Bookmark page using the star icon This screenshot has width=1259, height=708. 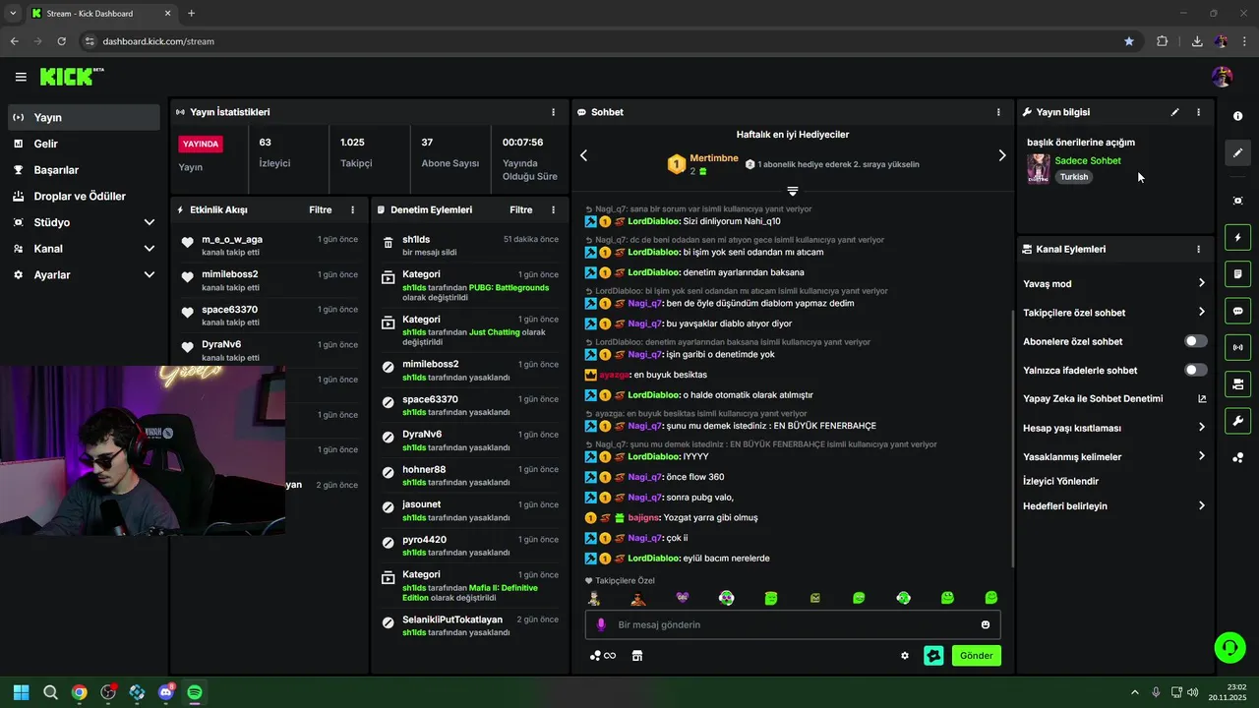pyautogui.click(x=1129, y=41)
